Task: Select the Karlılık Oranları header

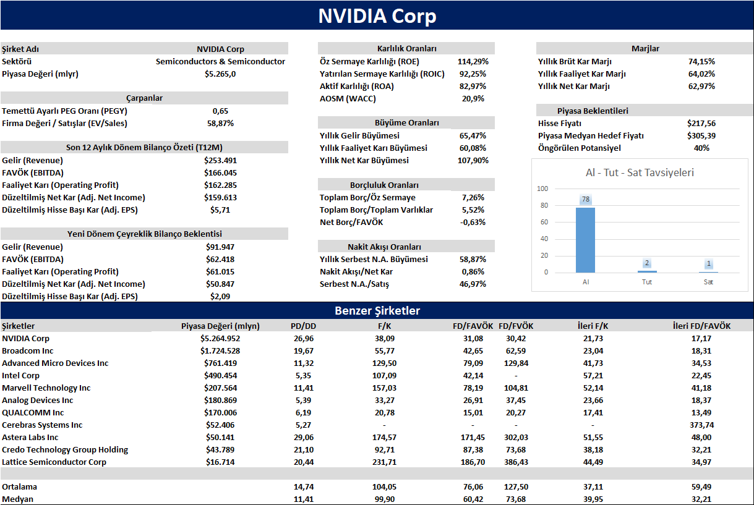Action: coord(406,49)
